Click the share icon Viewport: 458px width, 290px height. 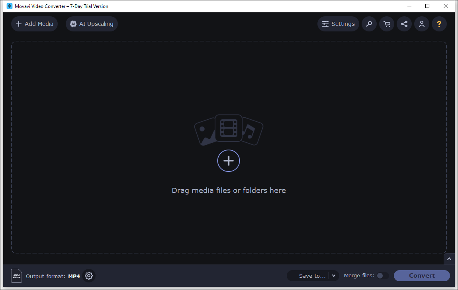(404, 24)
